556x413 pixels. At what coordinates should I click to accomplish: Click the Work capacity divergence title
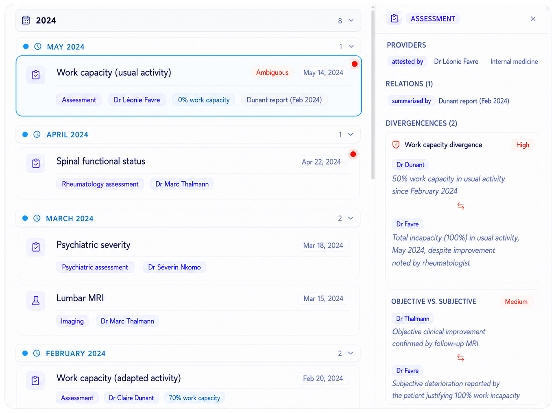(x=443, y=145)
